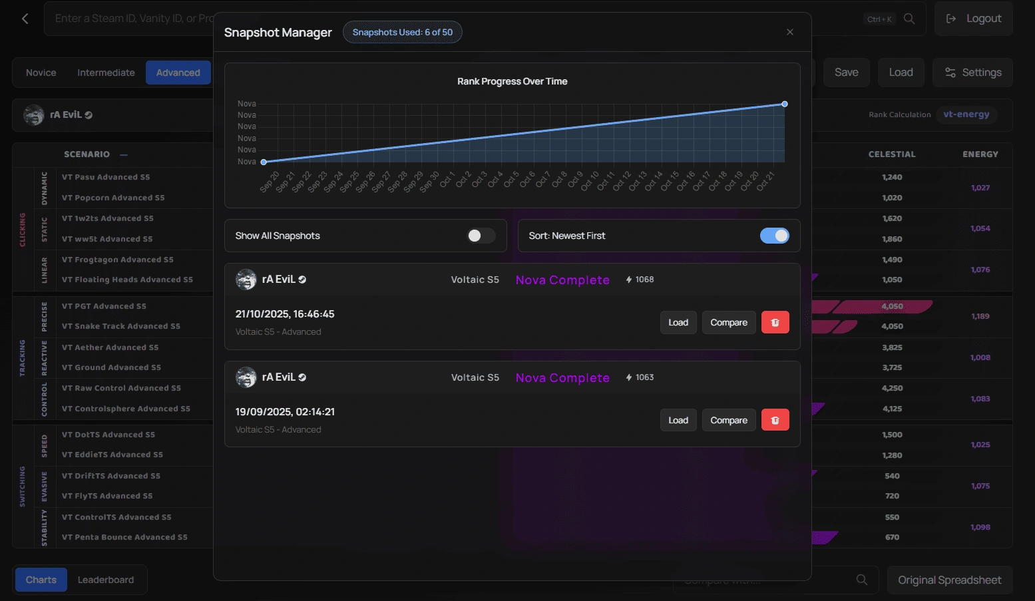
Task: Open Settings via the gear icon
Action: point(950,72)
